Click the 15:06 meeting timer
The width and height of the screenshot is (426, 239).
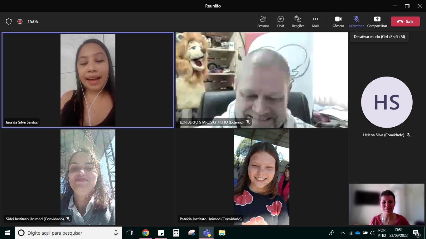click(33, 21)
